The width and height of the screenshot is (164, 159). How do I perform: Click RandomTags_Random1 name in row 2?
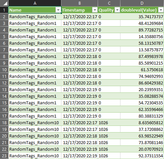point(35,17)
